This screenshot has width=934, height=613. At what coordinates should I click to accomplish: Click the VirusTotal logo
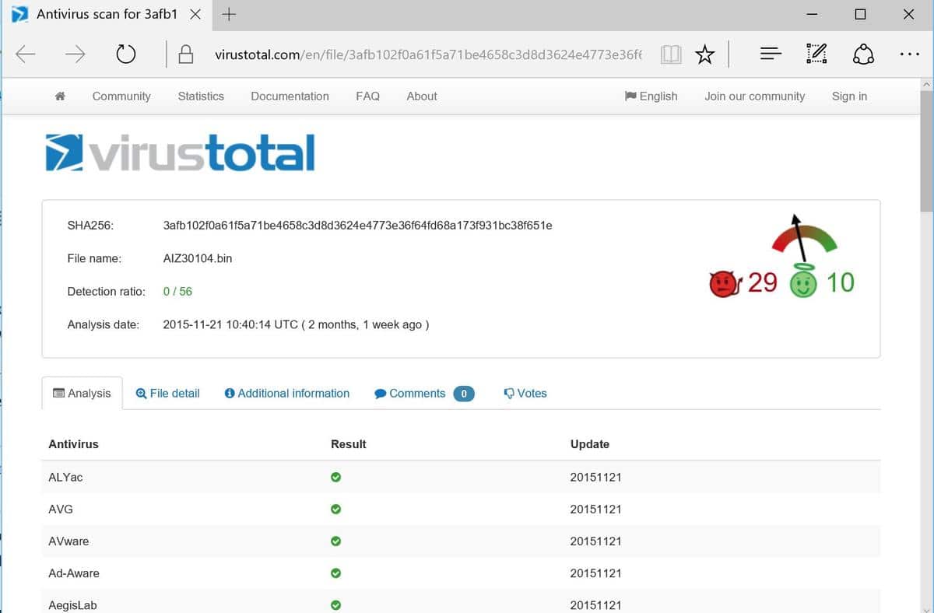[x=180, y=152]
